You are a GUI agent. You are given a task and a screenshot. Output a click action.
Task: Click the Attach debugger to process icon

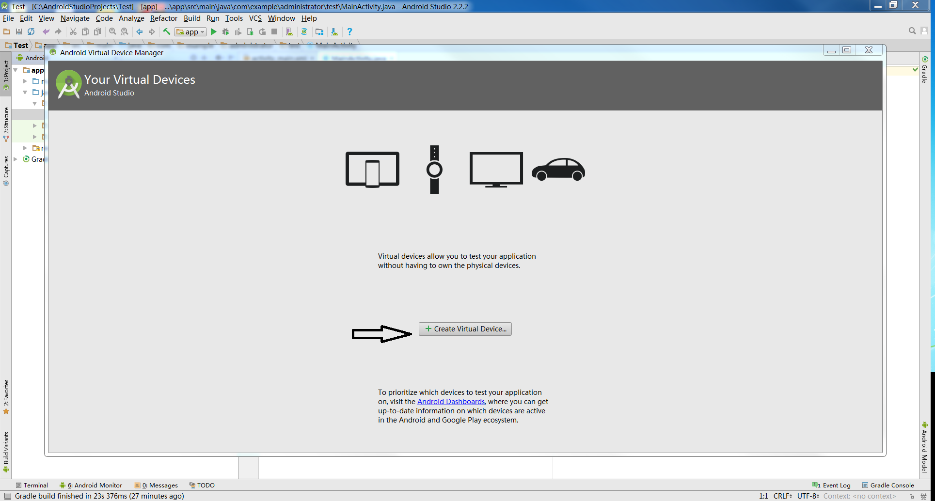tap(250, 31)
